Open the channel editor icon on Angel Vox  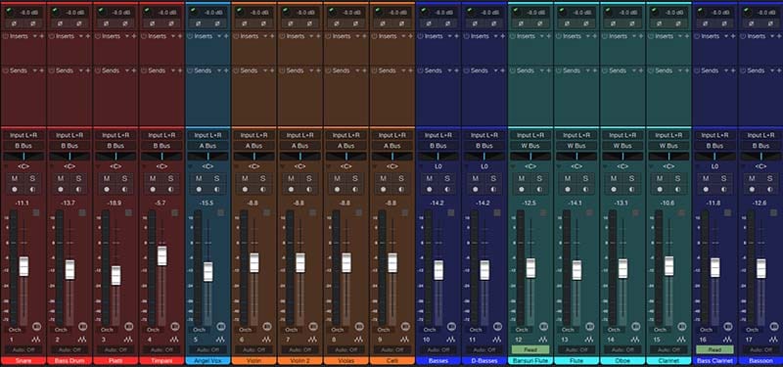221,327
